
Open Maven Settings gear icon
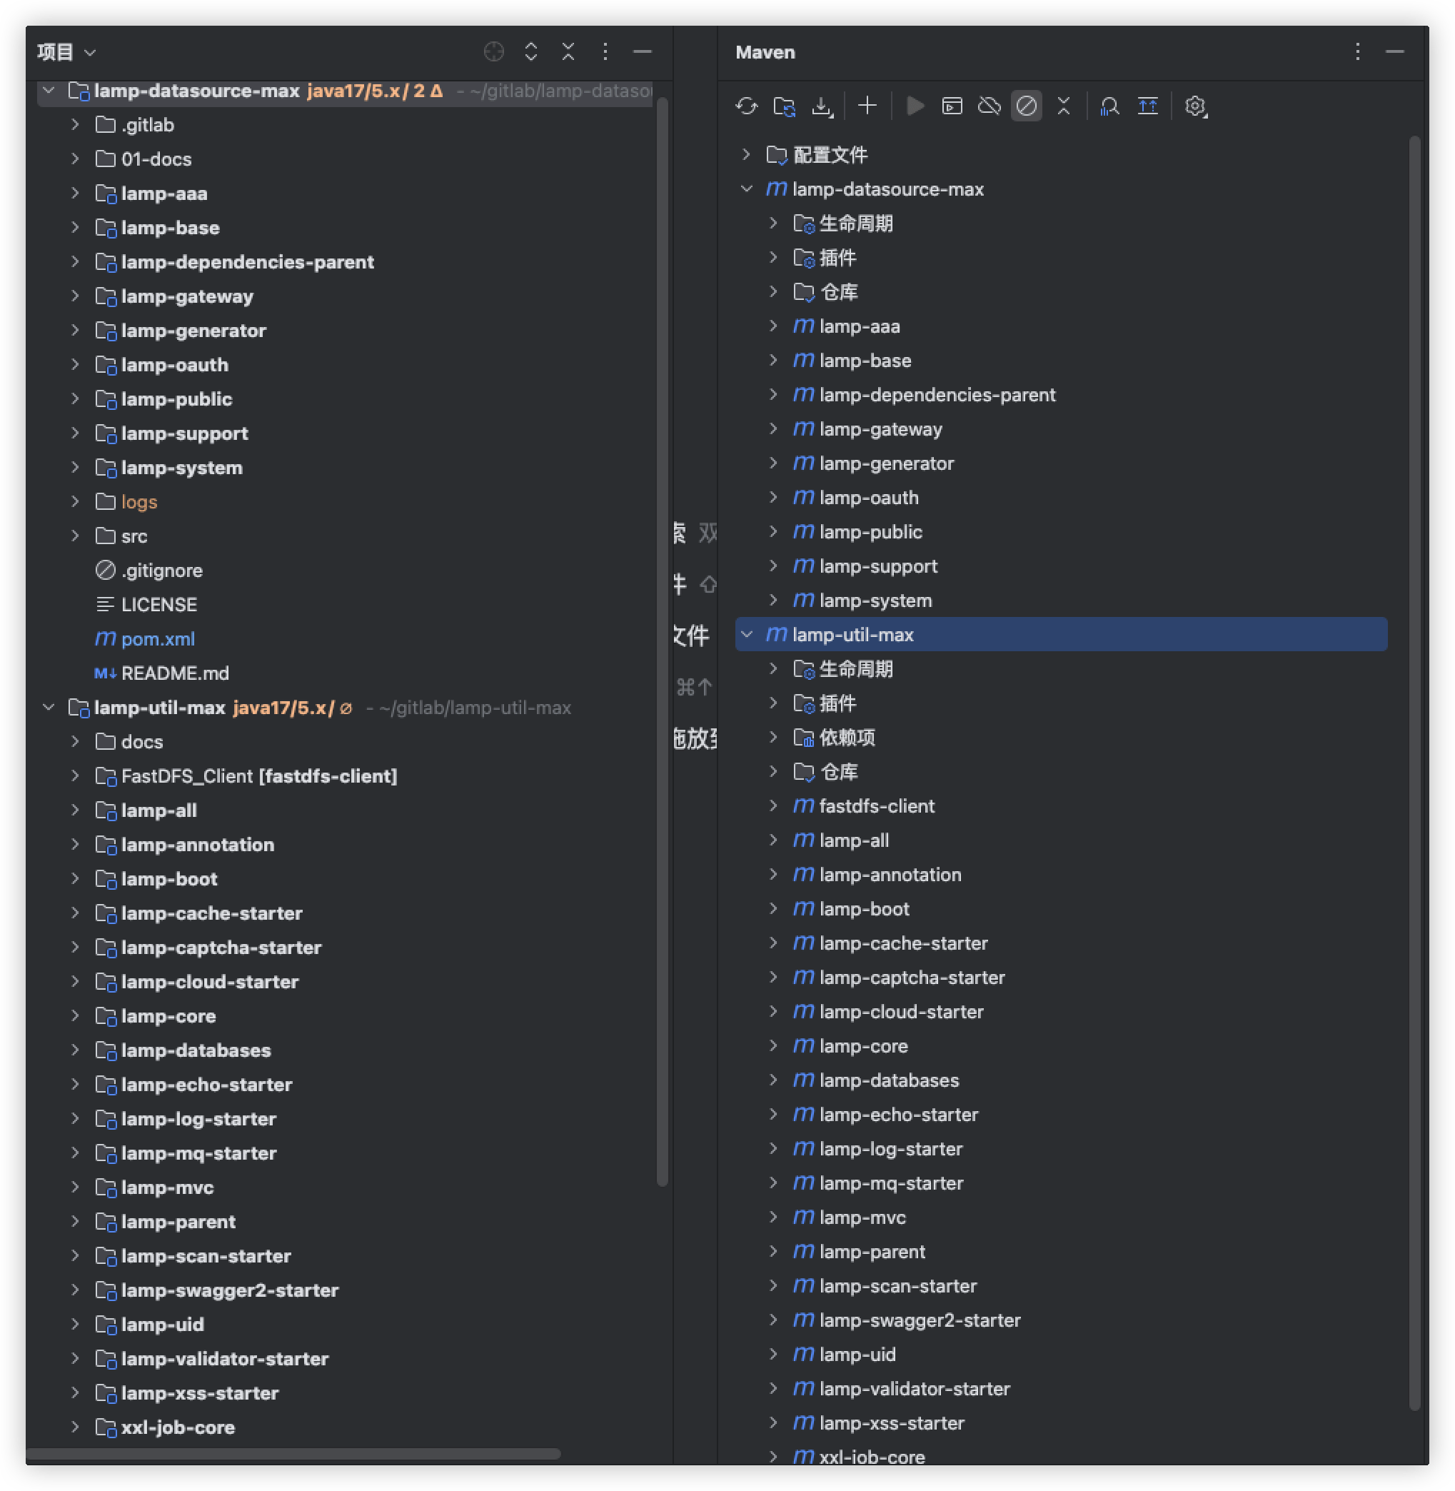1195,106
